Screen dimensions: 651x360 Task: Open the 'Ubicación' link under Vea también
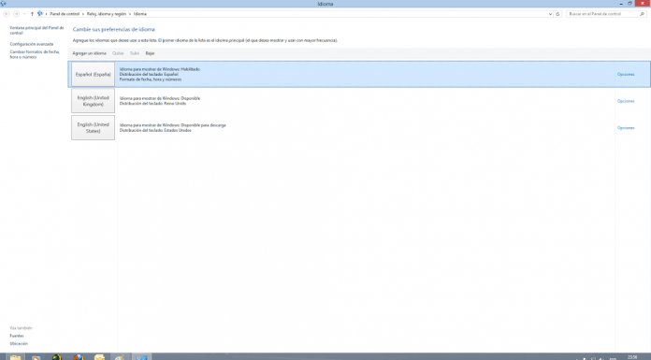[x=19, y=344]
